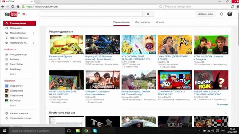The width and height of the screenshot is (239, 134).
Task: Click the browser forward arrow
Action: [7, 7]
